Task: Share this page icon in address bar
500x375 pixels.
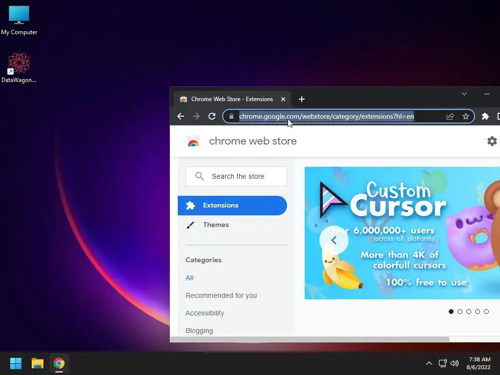Action: (x=450, y=116)
